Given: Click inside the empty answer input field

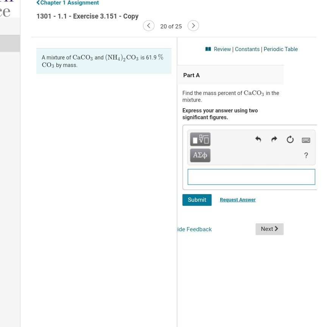Looking at the screenshot, I should (251, 176).
